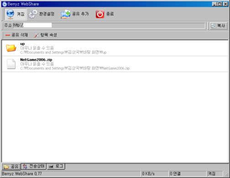230x178 pixels.
Task: Open 항목 속성 item properties
Action: click(45, 35)
